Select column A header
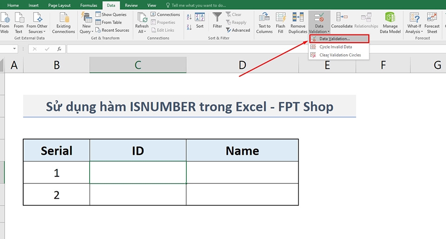Viewport: 446px width, 239px height. click(14, 65)
